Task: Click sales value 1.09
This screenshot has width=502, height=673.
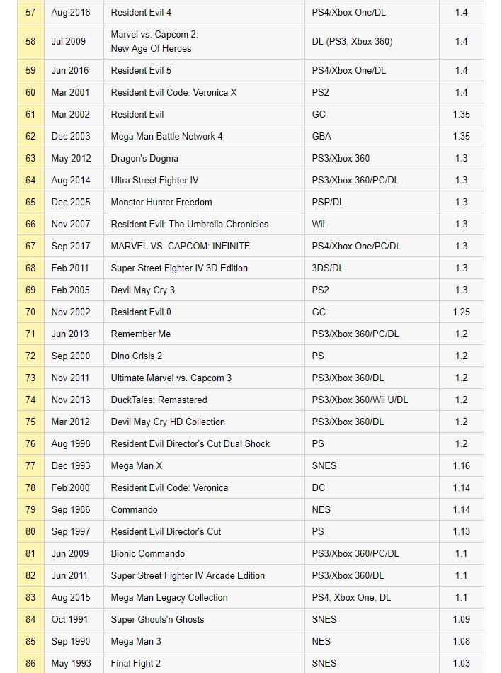Action: pyautogui.click(x=461, y=619)
